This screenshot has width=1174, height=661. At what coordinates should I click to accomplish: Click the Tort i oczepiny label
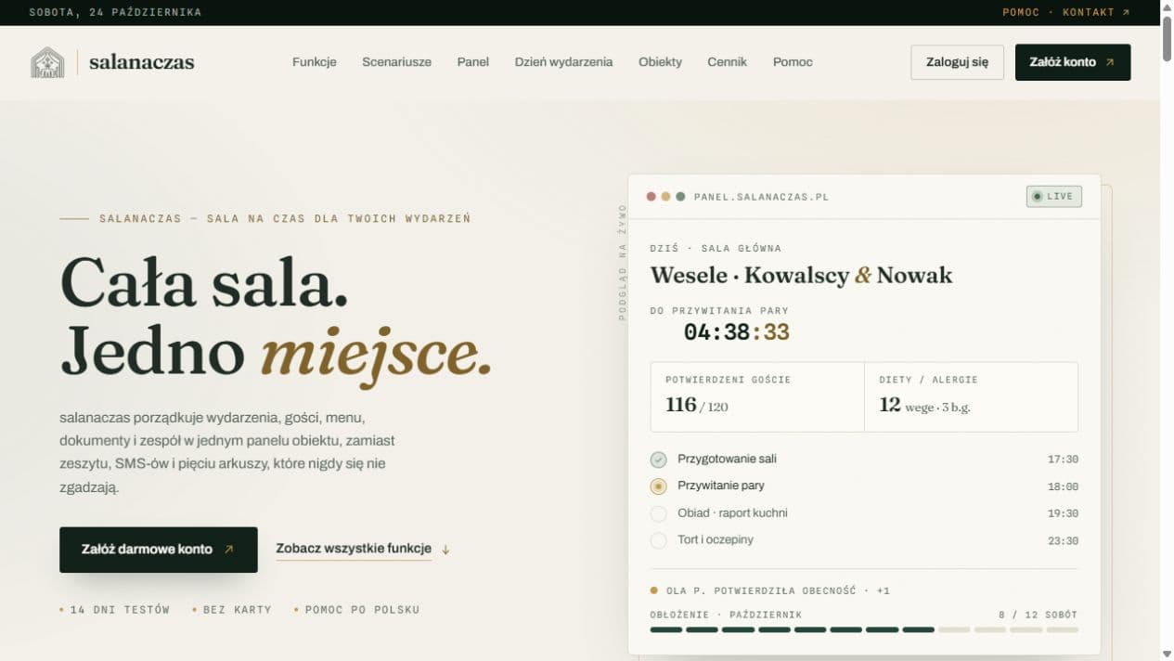(x=716, y=539)
